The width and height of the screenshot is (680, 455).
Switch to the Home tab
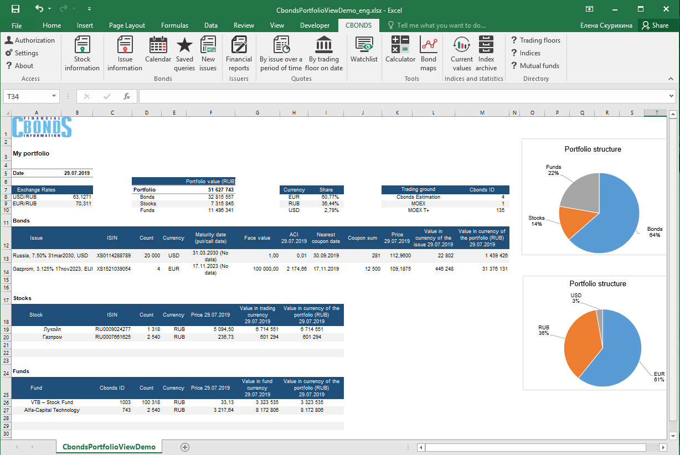(x=52, y=25)
